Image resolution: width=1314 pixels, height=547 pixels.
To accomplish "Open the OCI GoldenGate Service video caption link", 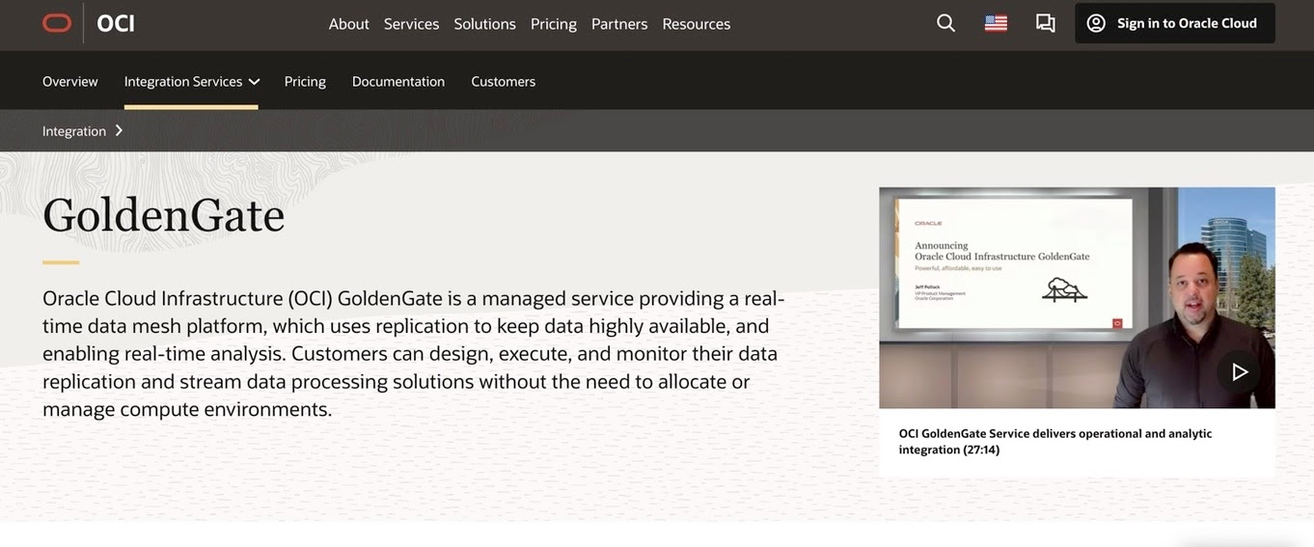I will 1055,442.
